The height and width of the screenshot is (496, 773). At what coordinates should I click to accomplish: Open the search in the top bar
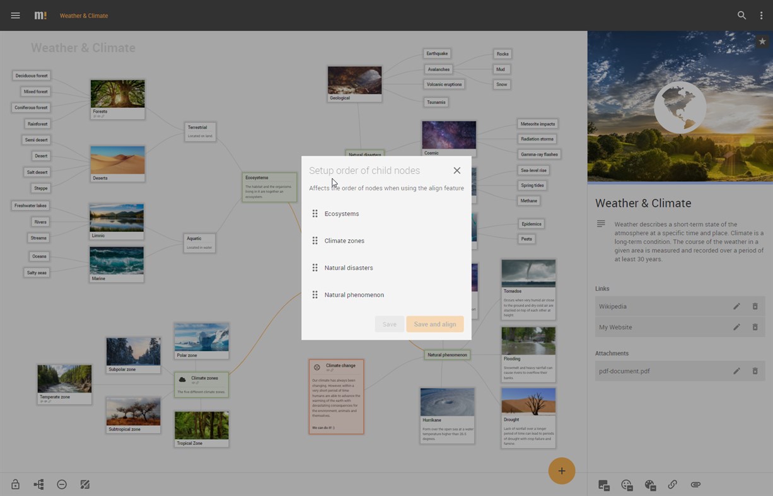[x=742, y=15]
